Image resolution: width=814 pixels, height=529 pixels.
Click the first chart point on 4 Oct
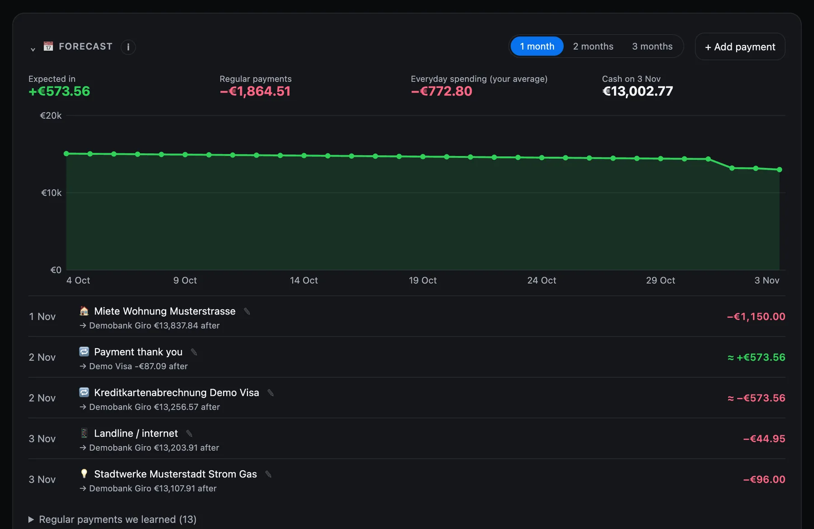[x=66, y=153]
